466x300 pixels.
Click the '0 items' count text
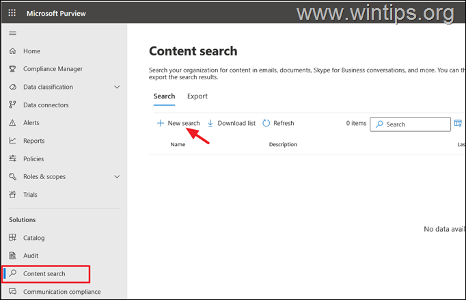point(356,123)
